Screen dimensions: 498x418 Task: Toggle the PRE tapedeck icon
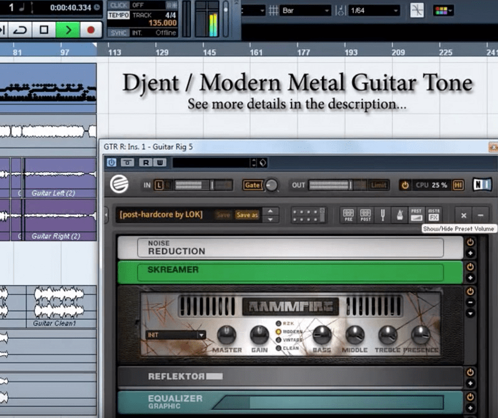point(349,215)
